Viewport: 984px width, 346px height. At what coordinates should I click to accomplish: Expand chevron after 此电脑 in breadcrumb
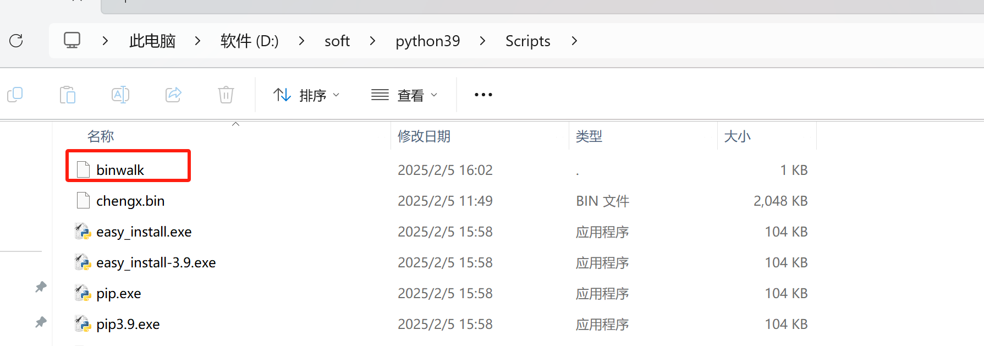(197, 41)
